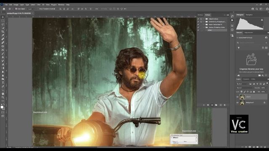Click Record button in Actions panel
The width and height of the screenshot is (269, 151).
pyautogui.click(x=208, y=105)
